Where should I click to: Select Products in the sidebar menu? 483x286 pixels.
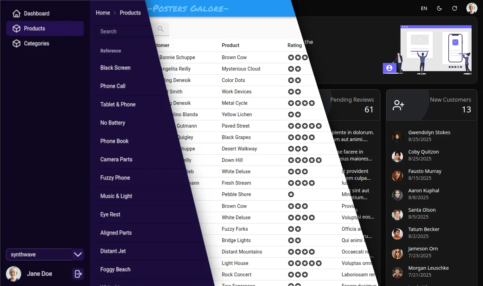(34, 28)
